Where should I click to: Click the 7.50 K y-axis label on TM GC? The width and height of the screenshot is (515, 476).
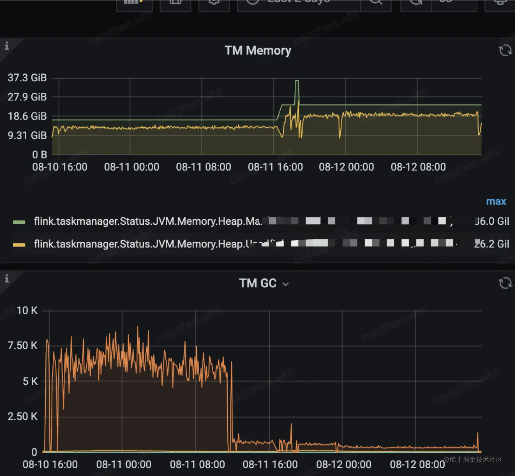[x=22, y=345]
